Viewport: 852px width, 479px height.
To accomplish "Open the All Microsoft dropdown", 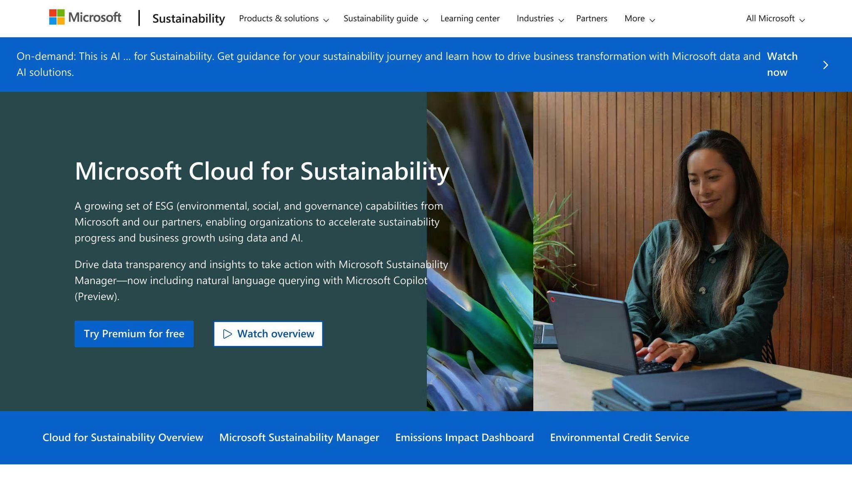I will (x=775, y=19).
